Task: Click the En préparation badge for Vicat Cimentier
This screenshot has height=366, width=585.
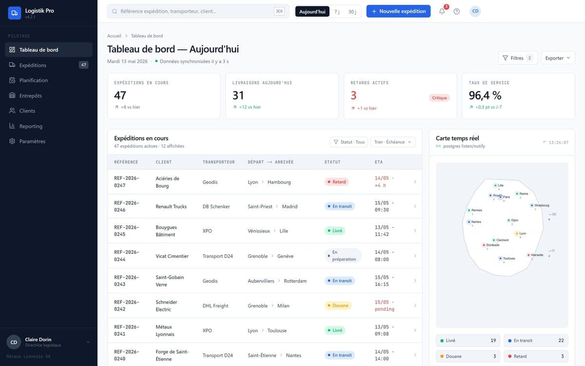Action: [x=343, y=256]
